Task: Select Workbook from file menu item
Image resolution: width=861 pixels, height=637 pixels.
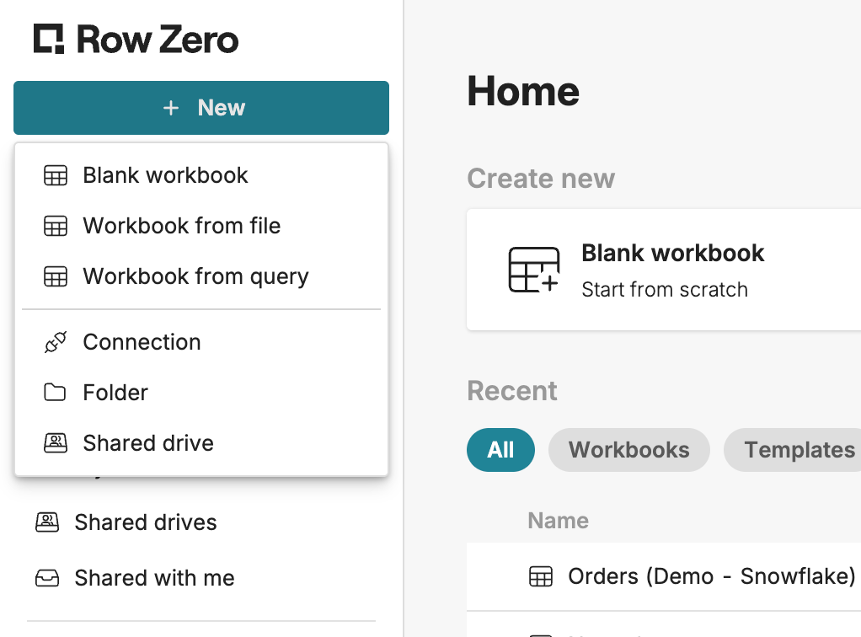Action: click(201, 226)
